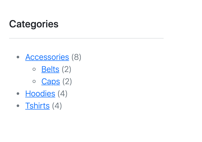Go to the Tshirts category
The height and width of the screenshot is (142, 202).
[x=37, y=106]
